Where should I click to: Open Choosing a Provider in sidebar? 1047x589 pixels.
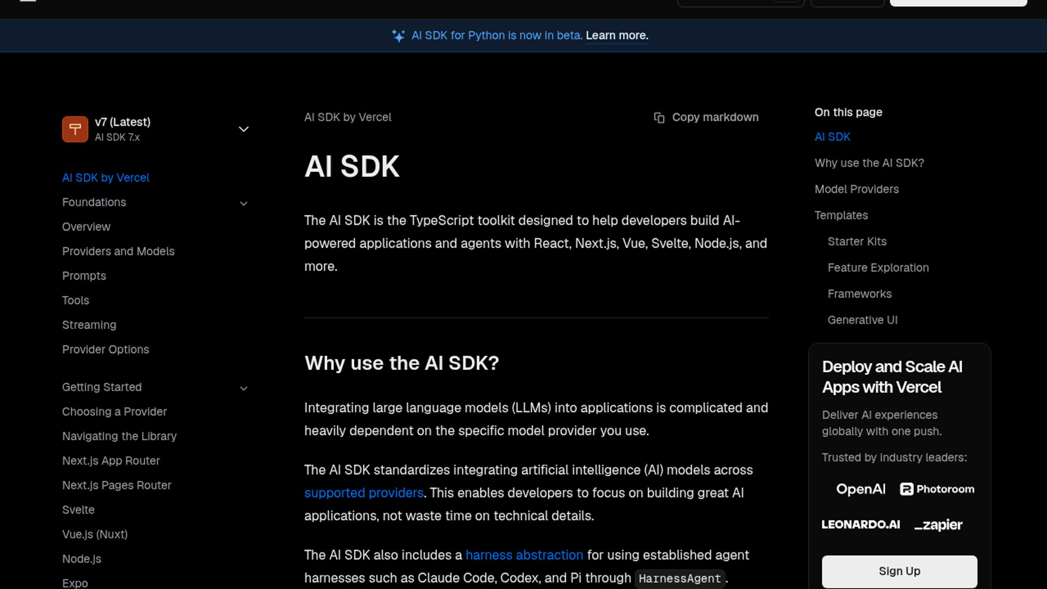(x=115, y=412)
